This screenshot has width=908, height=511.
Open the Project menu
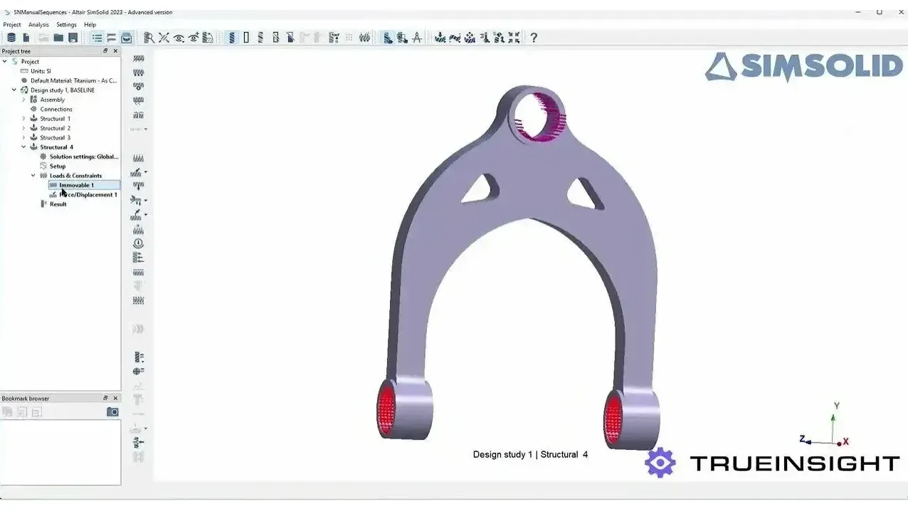[x=12, y=24]
